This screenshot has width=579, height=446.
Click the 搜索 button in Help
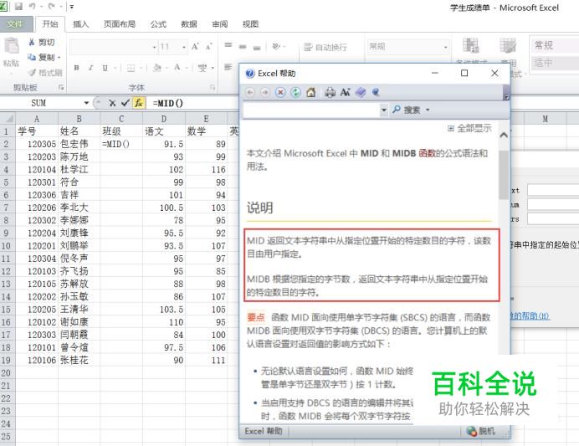pyautogui.click(x=407, y=110)
